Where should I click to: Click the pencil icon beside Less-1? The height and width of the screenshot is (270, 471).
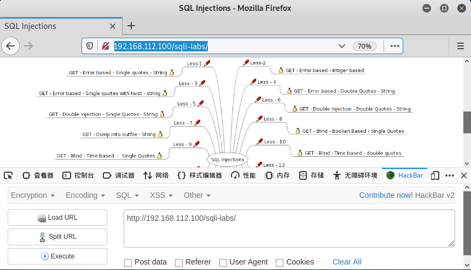click(207, 63)
